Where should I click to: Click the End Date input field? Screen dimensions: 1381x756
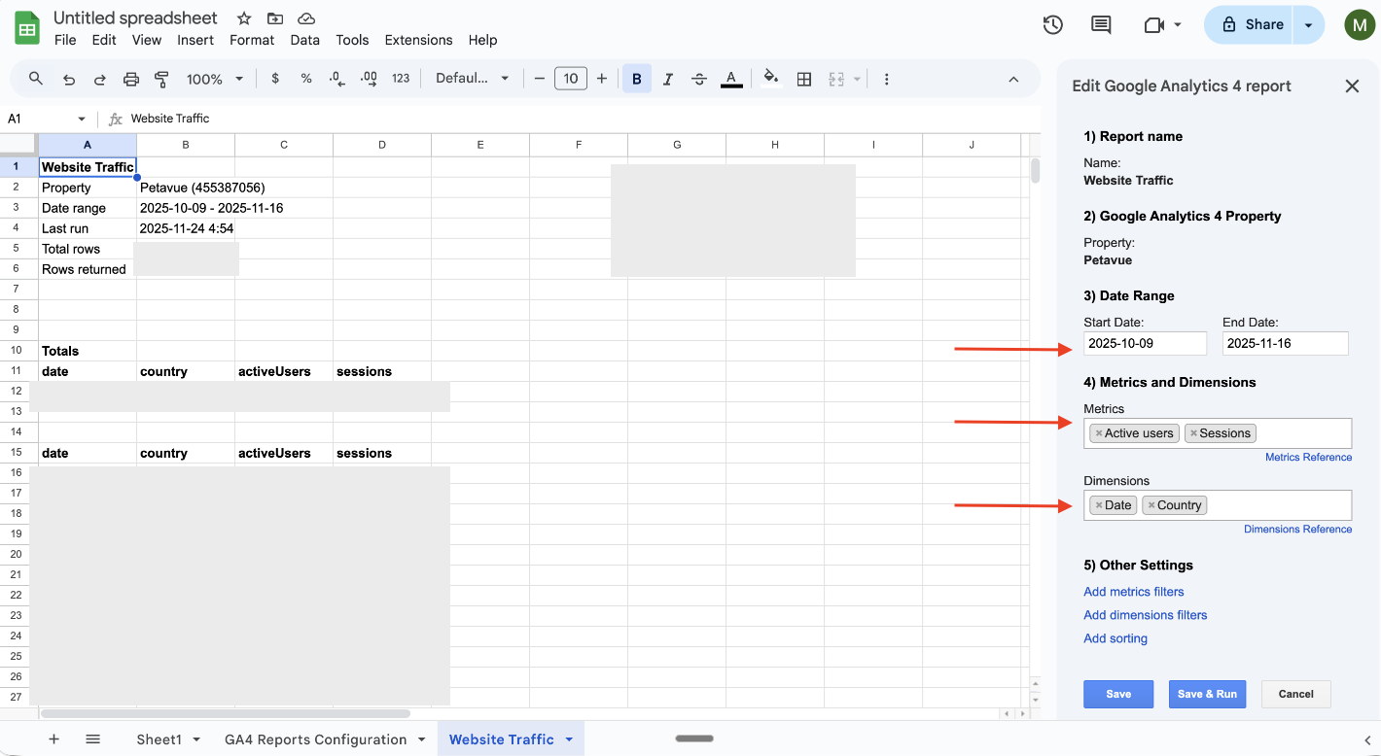[1285, 343]
